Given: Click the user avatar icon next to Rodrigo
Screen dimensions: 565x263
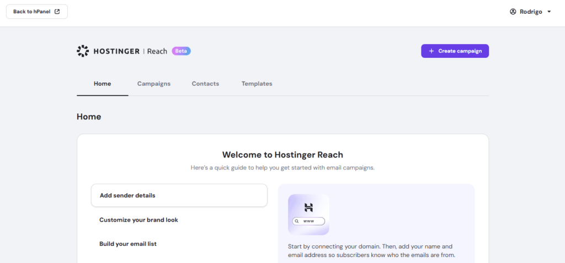Looking at the screenshot, I should [x=513, y=12].
